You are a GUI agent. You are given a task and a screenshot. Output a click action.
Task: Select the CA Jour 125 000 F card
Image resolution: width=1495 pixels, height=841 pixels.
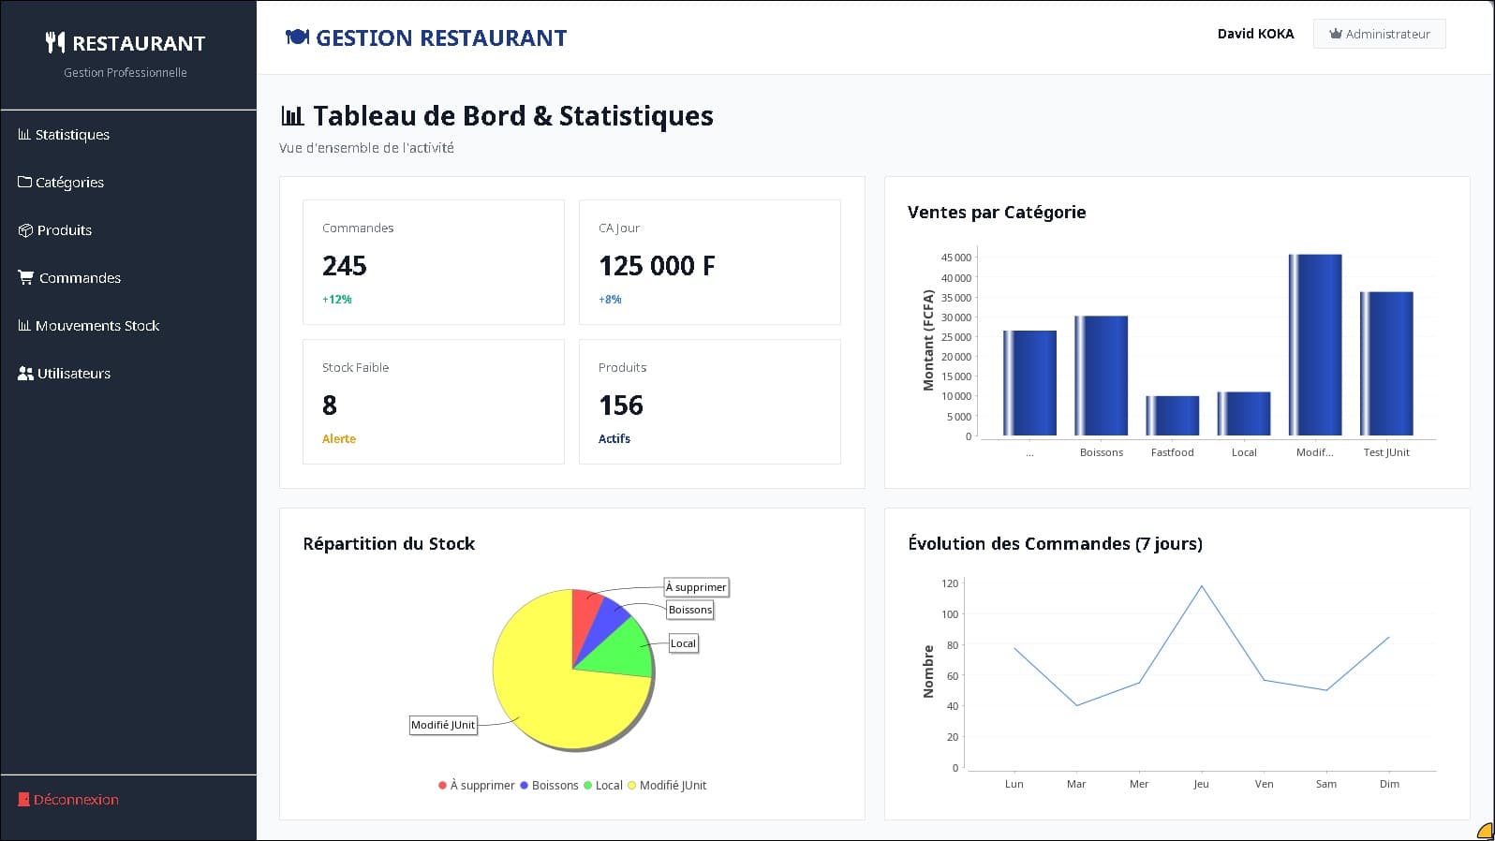[x=710, y=262]
